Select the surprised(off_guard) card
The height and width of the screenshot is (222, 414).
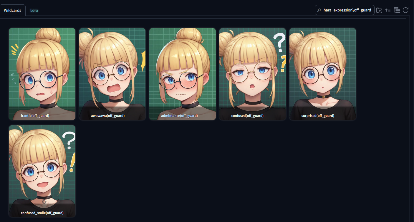[323, 74]
